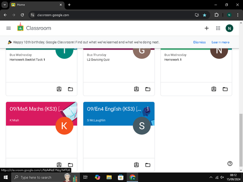Open your work for L2 Devising Quiz class

[137, 89]
